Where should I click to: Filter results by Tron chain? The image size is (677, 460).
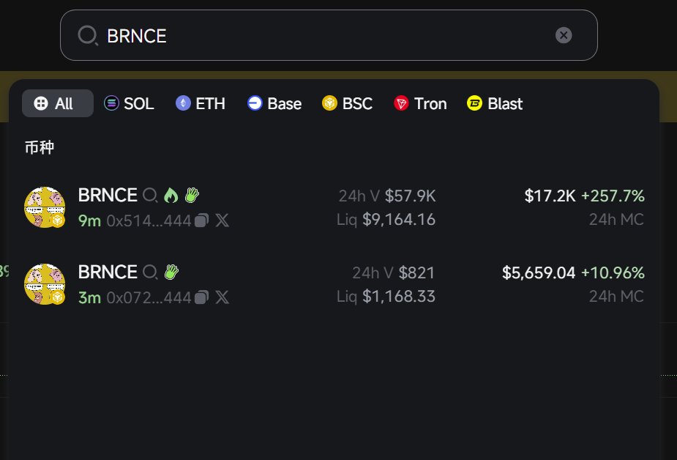[420, 104]
